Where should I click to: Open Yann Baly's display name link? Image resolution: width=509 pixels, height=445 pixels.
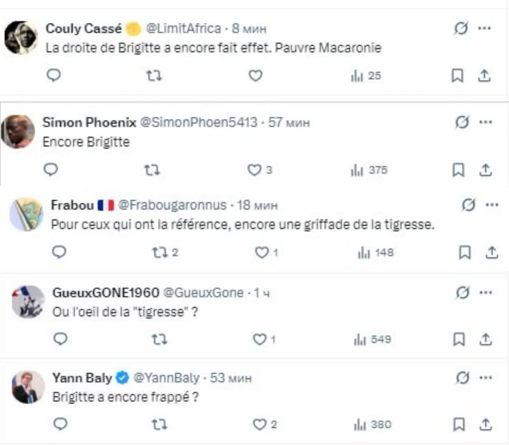coord(82,378)
